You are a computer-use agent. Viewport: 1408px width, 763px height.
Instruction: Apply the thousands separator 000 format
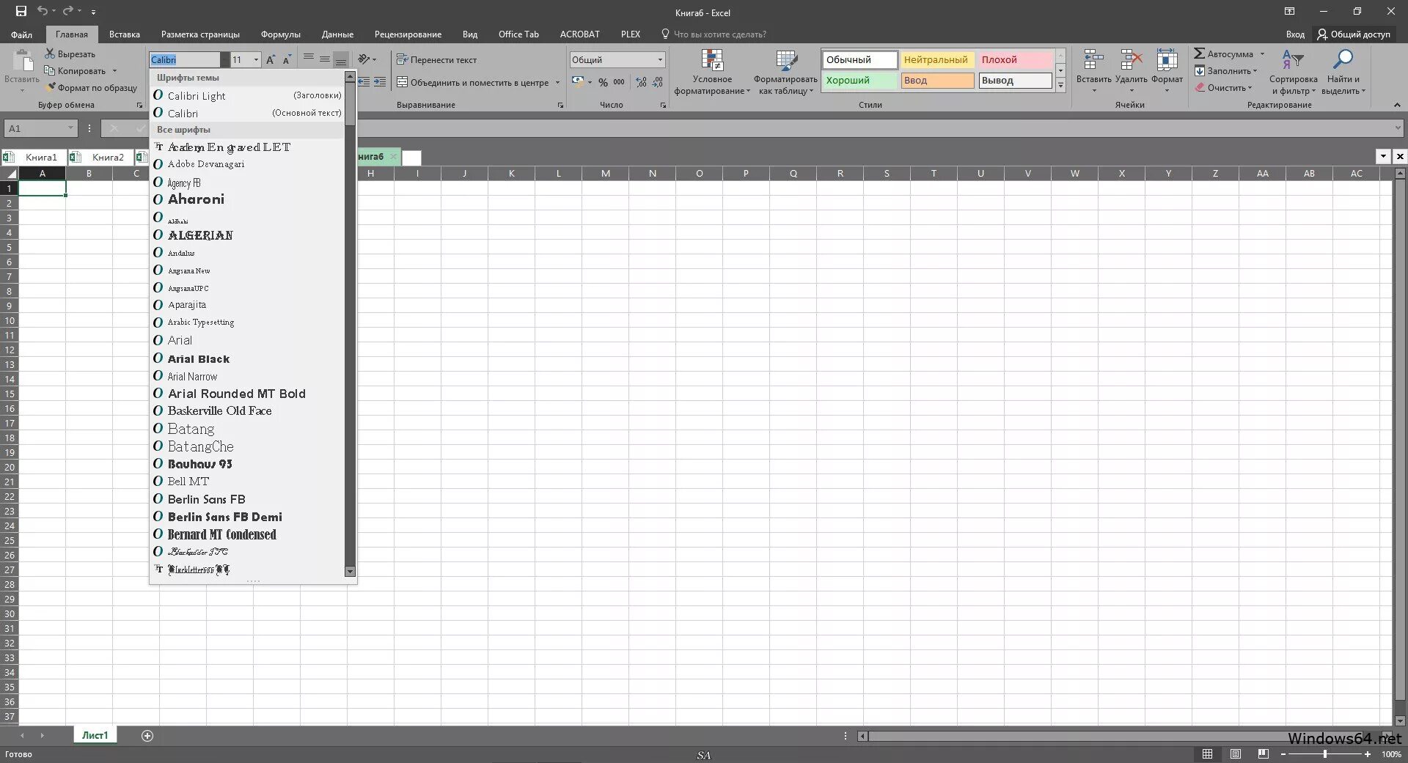(x=619, y=82)
